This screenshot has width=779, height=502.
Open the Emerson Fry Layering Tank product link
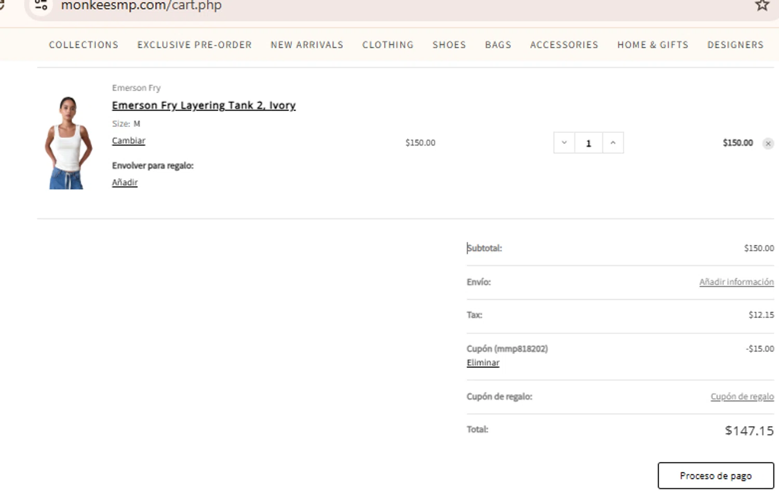click(x=204, y=105)
